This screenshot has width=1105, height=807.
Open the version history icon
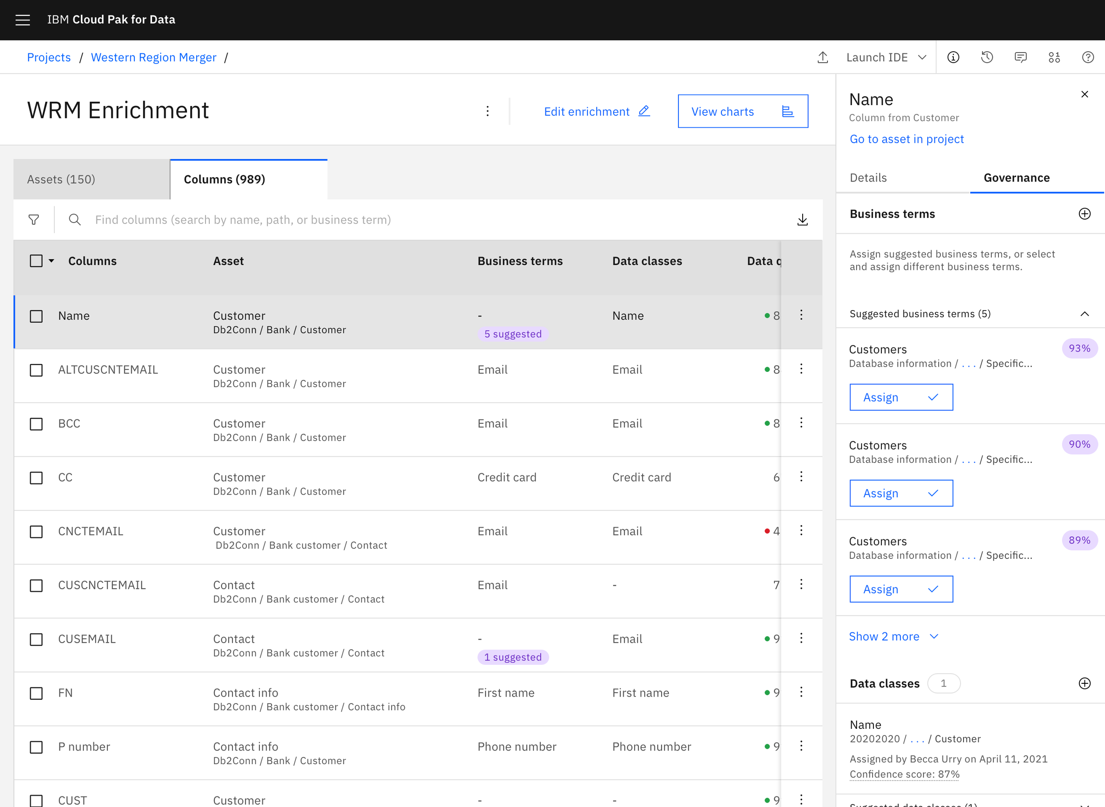987,57
